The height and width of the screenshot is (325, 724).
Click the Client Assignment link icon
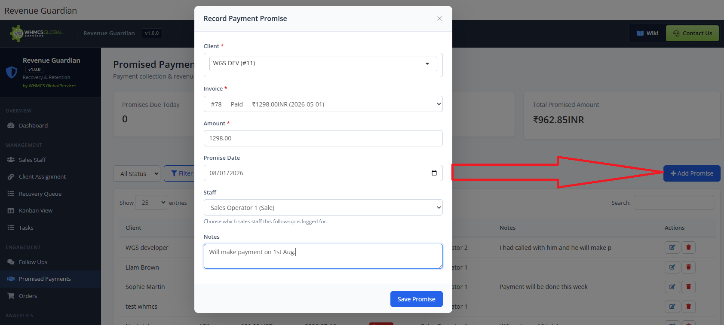point(11,176)
